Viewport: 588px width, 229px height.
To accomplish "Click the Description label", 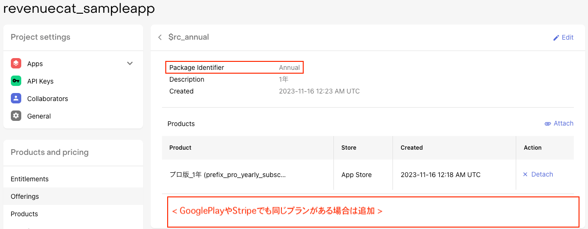I will [x=187, y=79].
